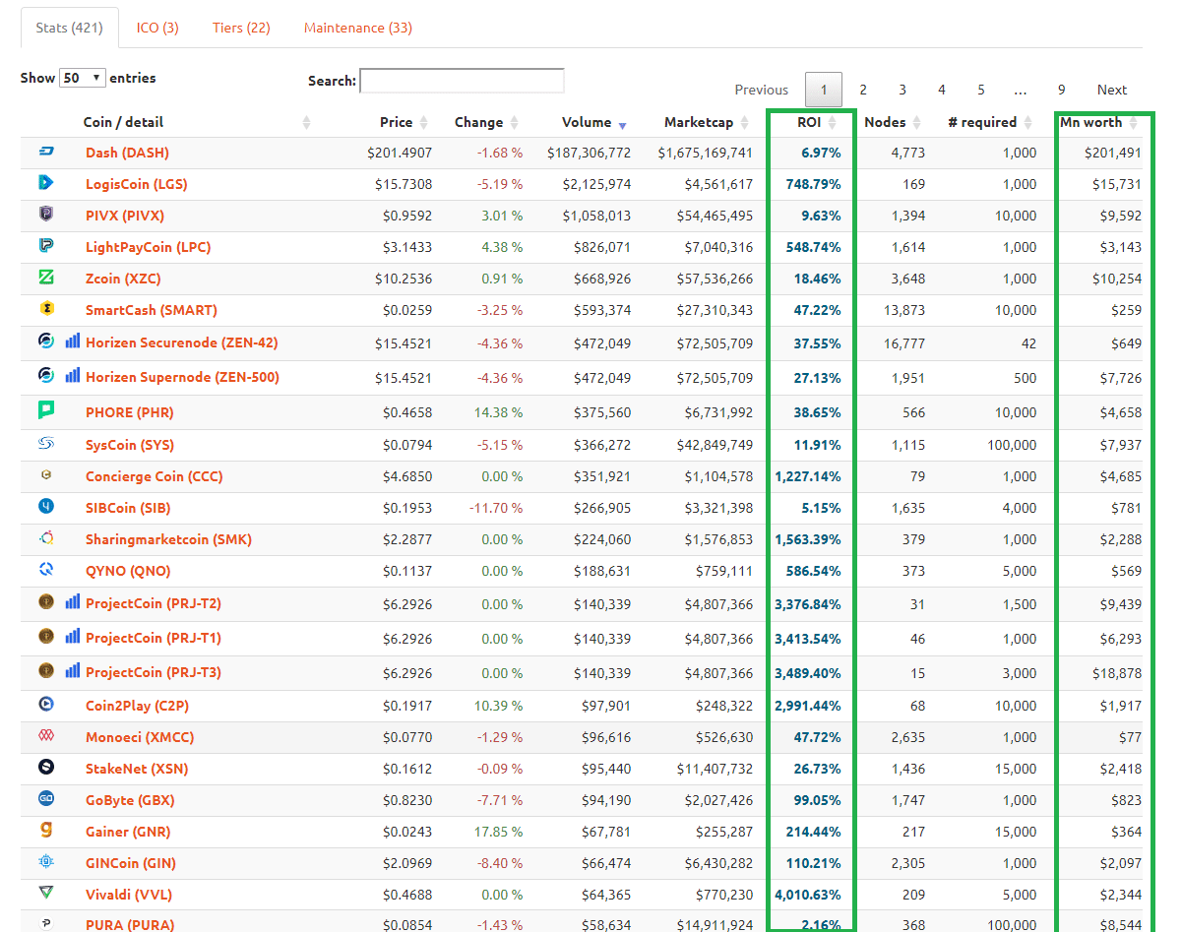Sort table by Volume column
1182x932 pixels.
click(x=594, y=122)
